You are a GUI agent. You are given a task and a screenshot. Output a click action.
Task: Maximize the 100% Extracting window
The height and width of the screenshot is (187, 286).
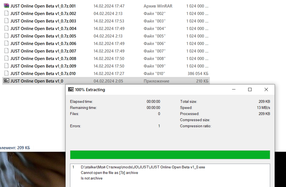[250, 89]
